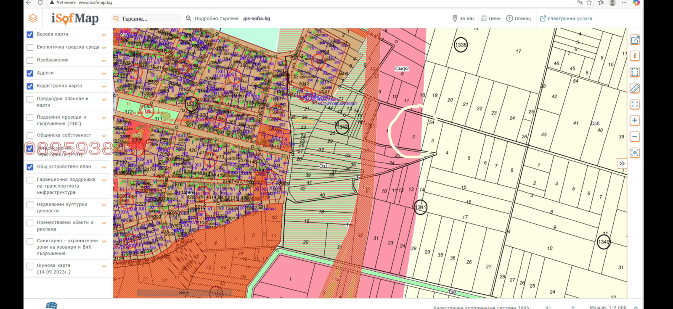This screenshot has width=673, height=309.
Task: Open the share/export map tool
Action: point(635,40)
